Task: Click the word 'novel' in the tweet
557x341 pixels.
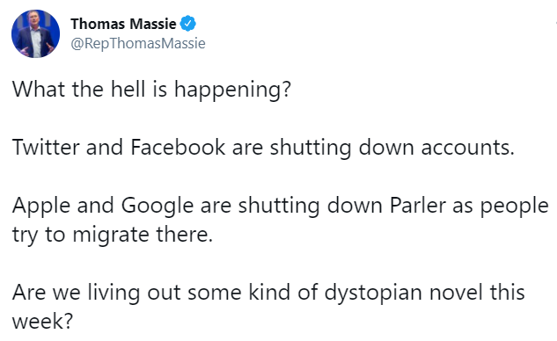Action: click(456, 293)
